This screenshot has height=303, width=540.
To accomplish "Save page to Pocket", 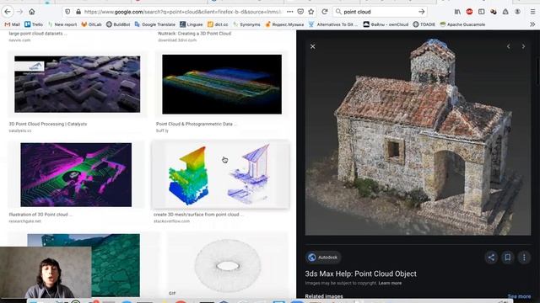I will [x=300, y=12].
